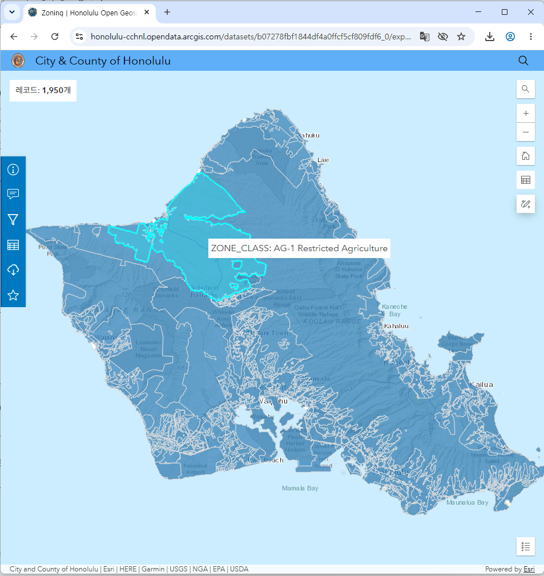Reset map to home extent
The width and height of the screenshot is (544, 576).
click(x=526, y=156)
